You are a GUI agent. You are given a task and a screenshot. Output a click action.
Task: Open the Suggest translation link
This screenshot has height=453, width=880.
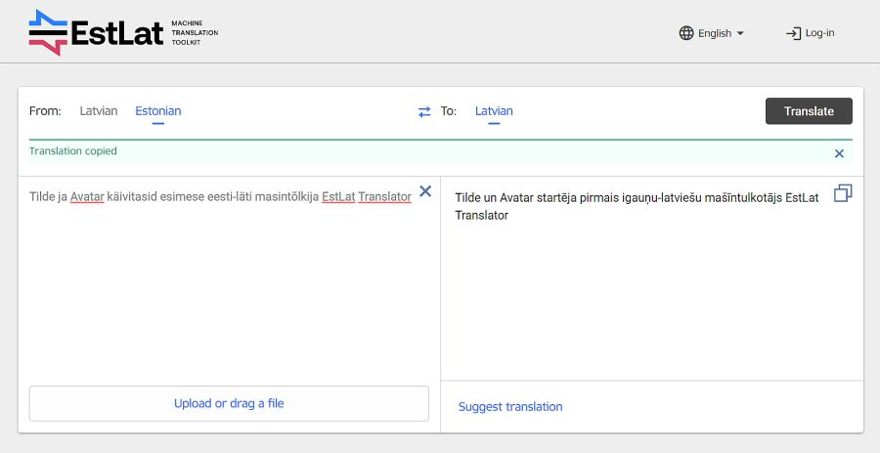coord(510,407)
